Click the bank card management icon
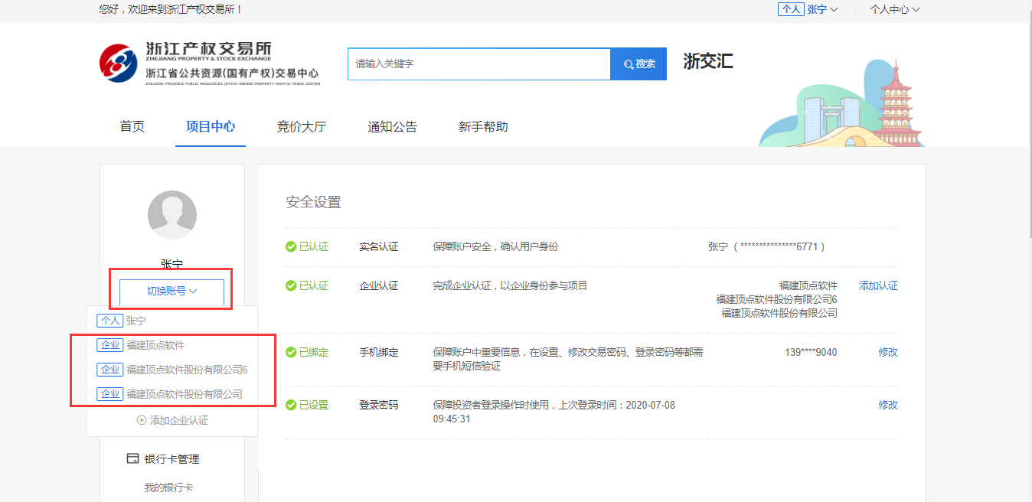The height and width of the screenshot is (502, 1032). [132, 459]
